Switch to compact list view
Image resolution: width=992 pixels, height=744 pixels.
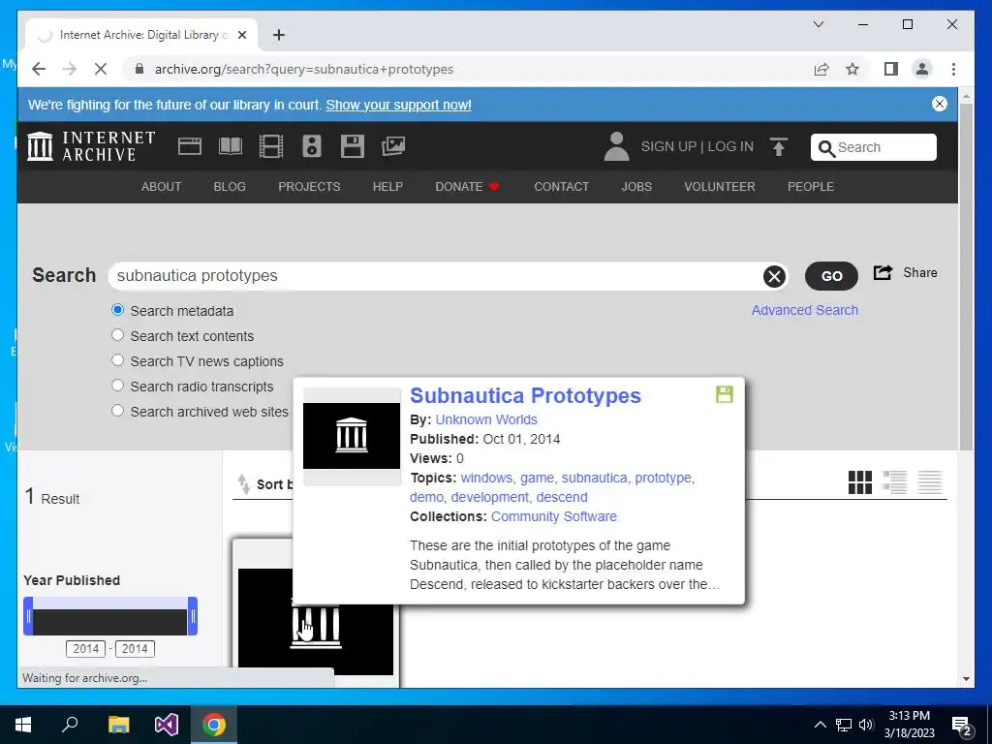coord(930,482)
